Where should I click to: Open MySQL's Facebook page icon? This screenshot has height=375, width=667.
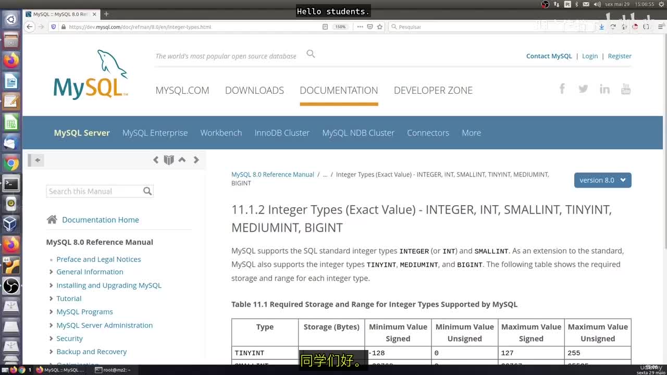tap(562, 89)
